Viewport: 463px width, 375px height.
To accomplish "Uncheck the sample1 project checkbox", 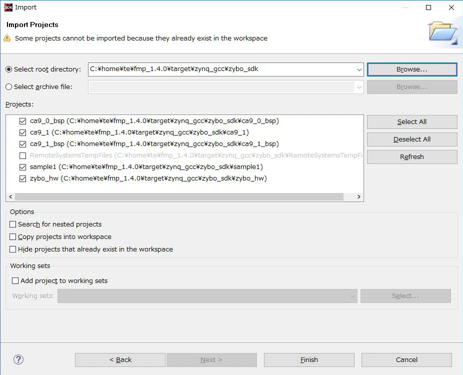I will coord(22,167).
